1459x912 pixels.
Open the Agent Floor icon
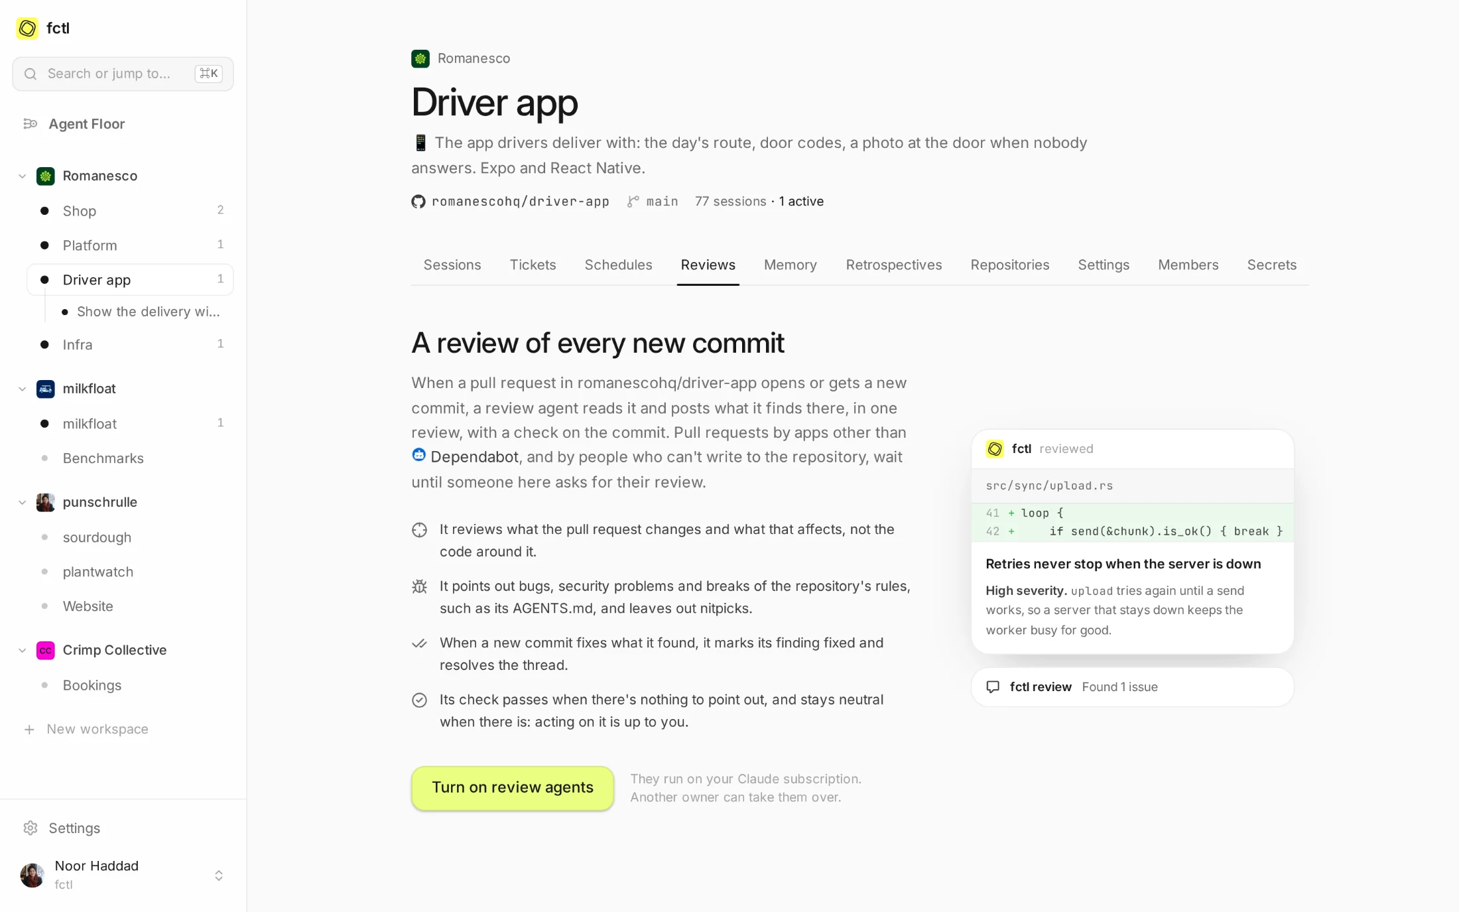(x=30, y=123)
